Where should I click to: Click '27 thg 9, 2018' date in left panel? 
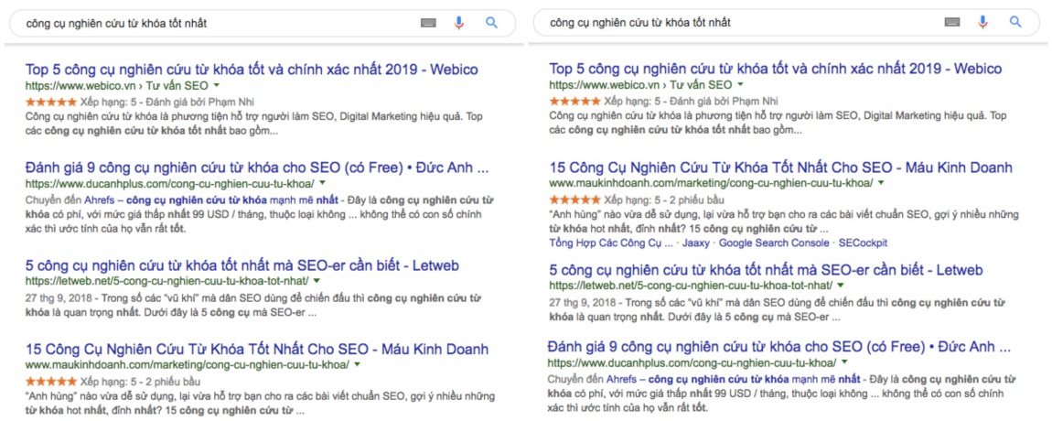pyautogui.click(x=57, y=298)
